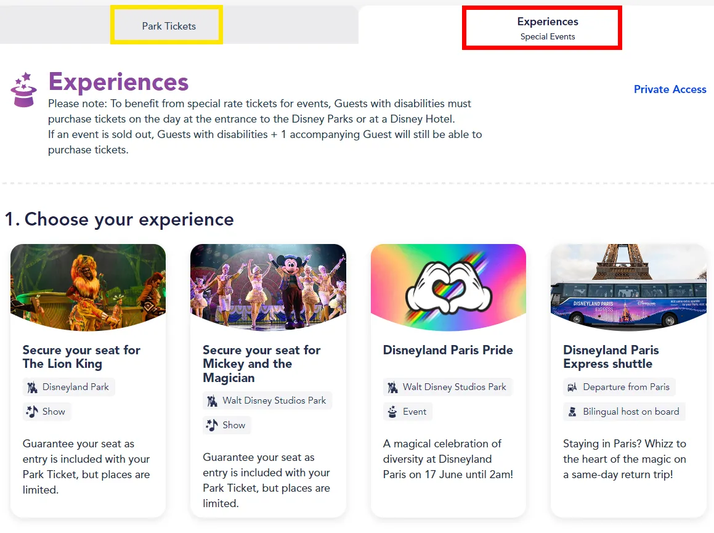Open The Lion King show thumbnail
This screenshot has height=533, width=714.
(88, 287)
